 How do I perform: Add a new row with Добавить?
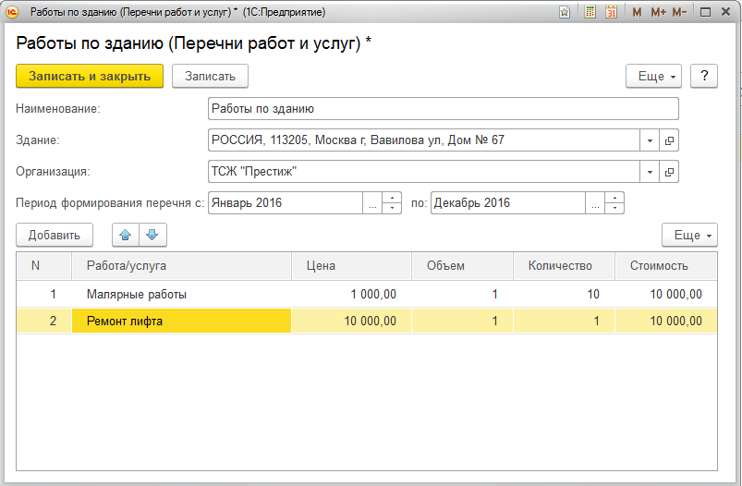[x=54, y=236]
